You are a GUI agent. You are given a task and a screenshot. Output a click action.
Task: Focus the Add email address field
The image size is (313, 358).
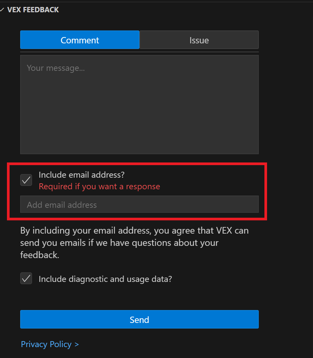[x=139, y=204]
